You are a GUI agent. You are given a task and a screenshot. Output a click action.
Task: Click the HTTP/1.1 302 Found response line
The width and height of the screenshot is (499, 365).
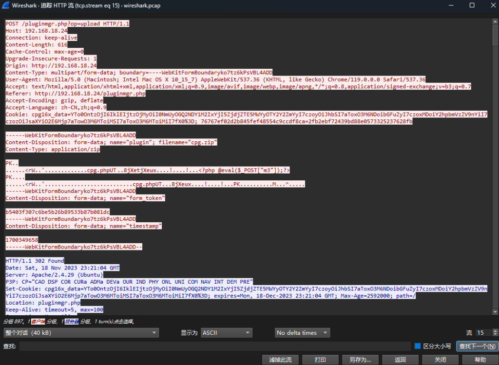click(x=35, y=261)
